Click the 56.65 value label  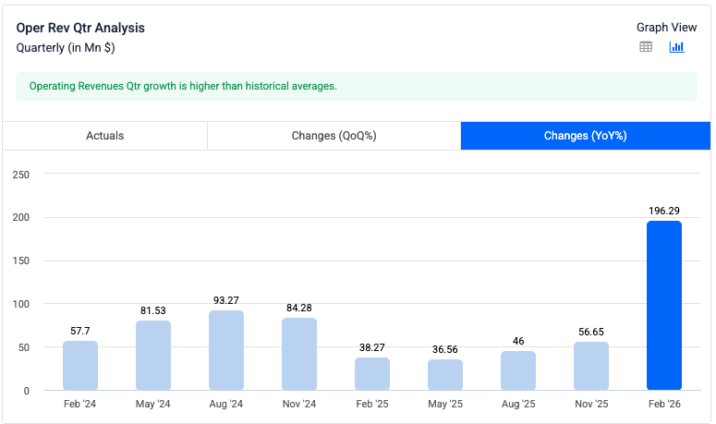(591, 332)
